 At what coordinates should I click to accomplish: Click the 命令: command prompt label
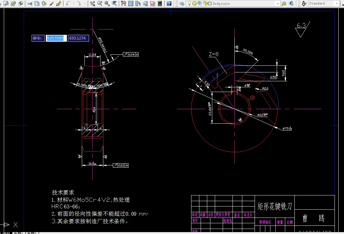(x=38, y=38)
